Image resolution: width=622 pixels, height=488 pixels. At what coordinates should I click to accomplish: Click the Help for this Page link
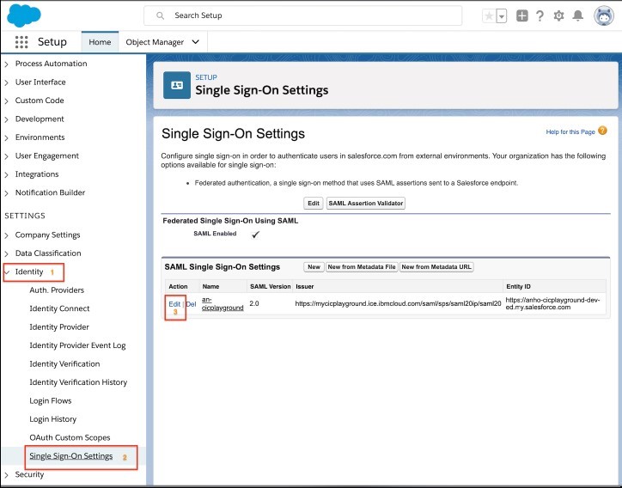pos(570,131)
